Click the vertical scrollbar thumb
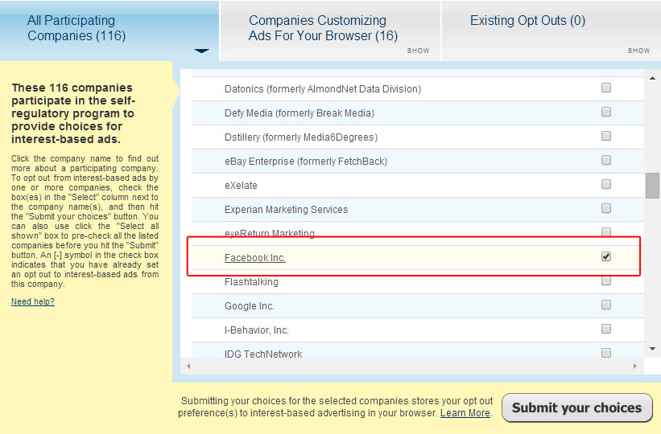Image resolution: width=661 pixels, height=434 pixels. coord(652,185)
